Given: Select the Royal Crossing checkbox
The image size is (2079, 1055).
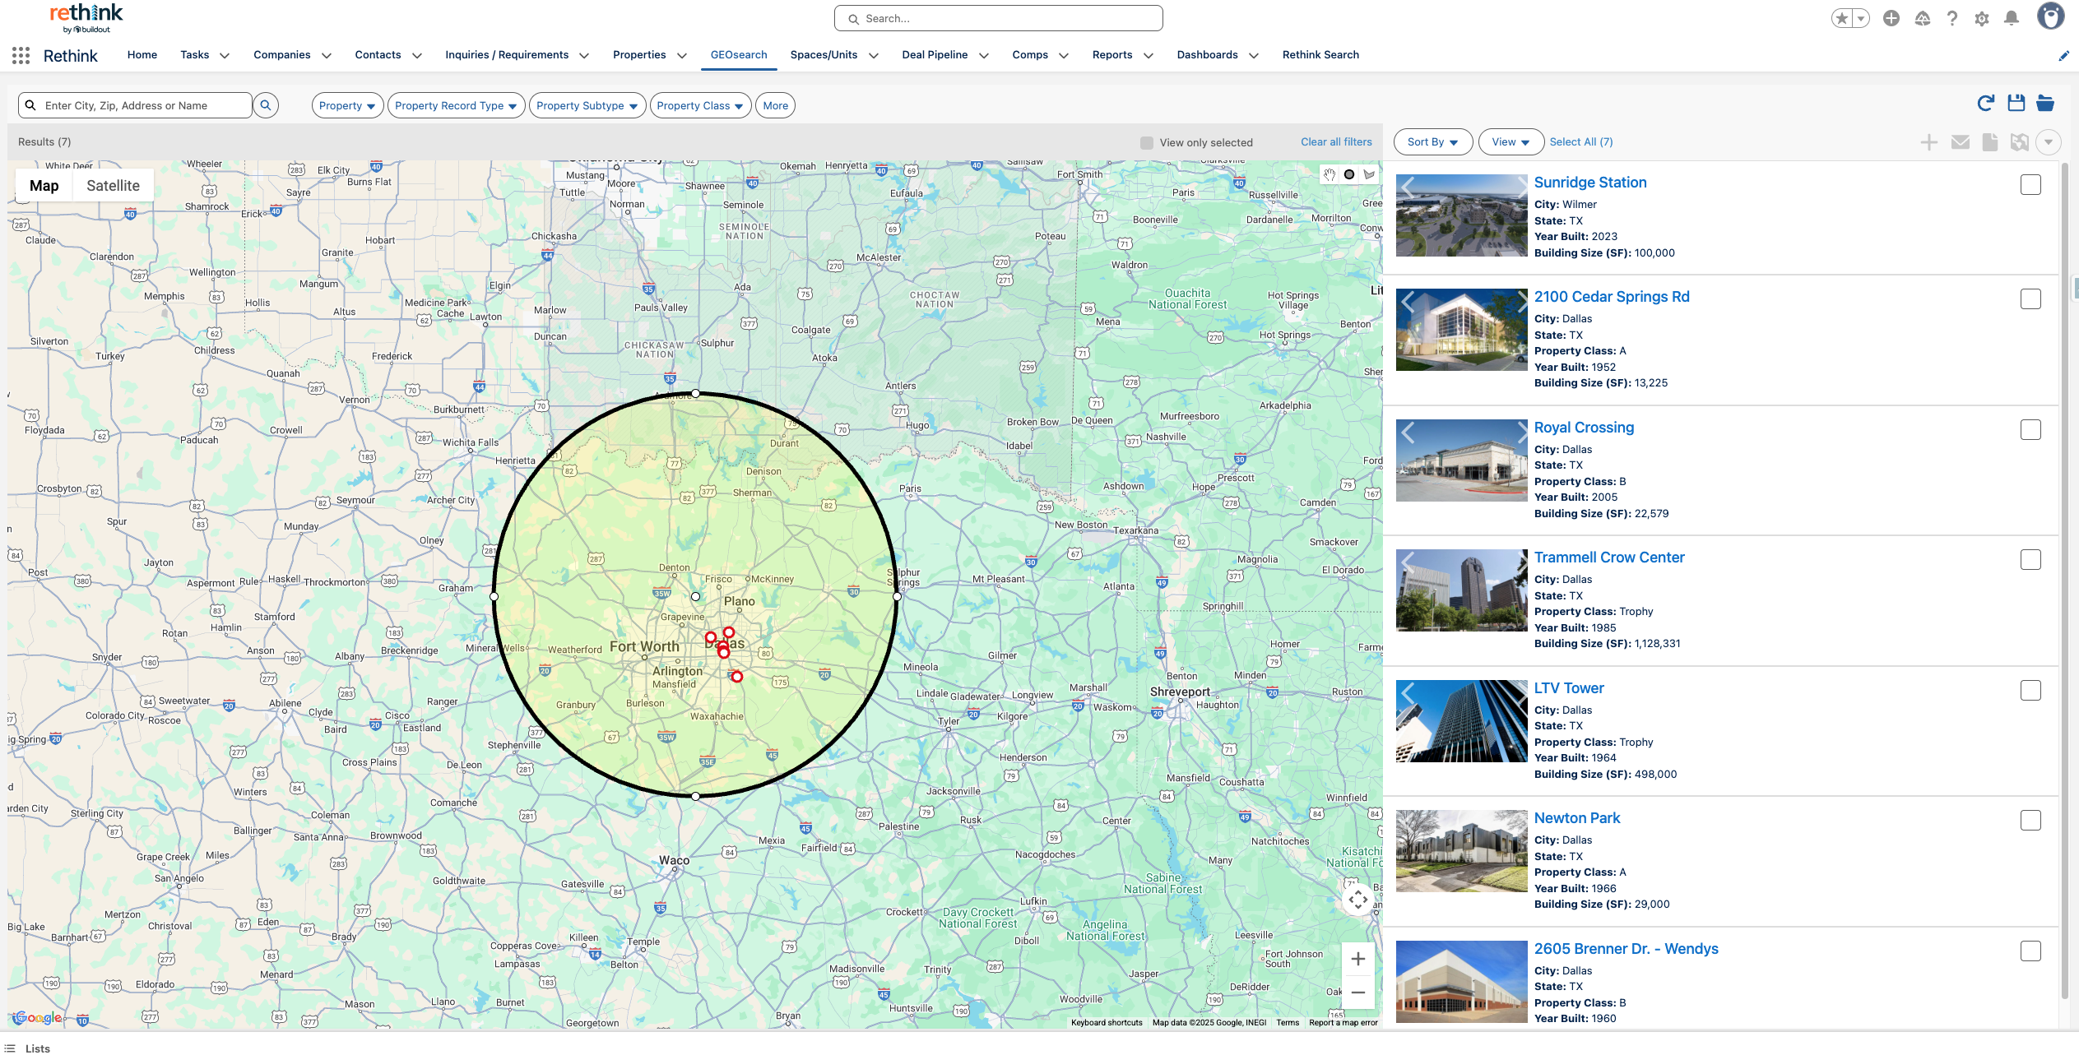Looking at the screenshot, I should pyautogui.click(x=2030, y=430).
